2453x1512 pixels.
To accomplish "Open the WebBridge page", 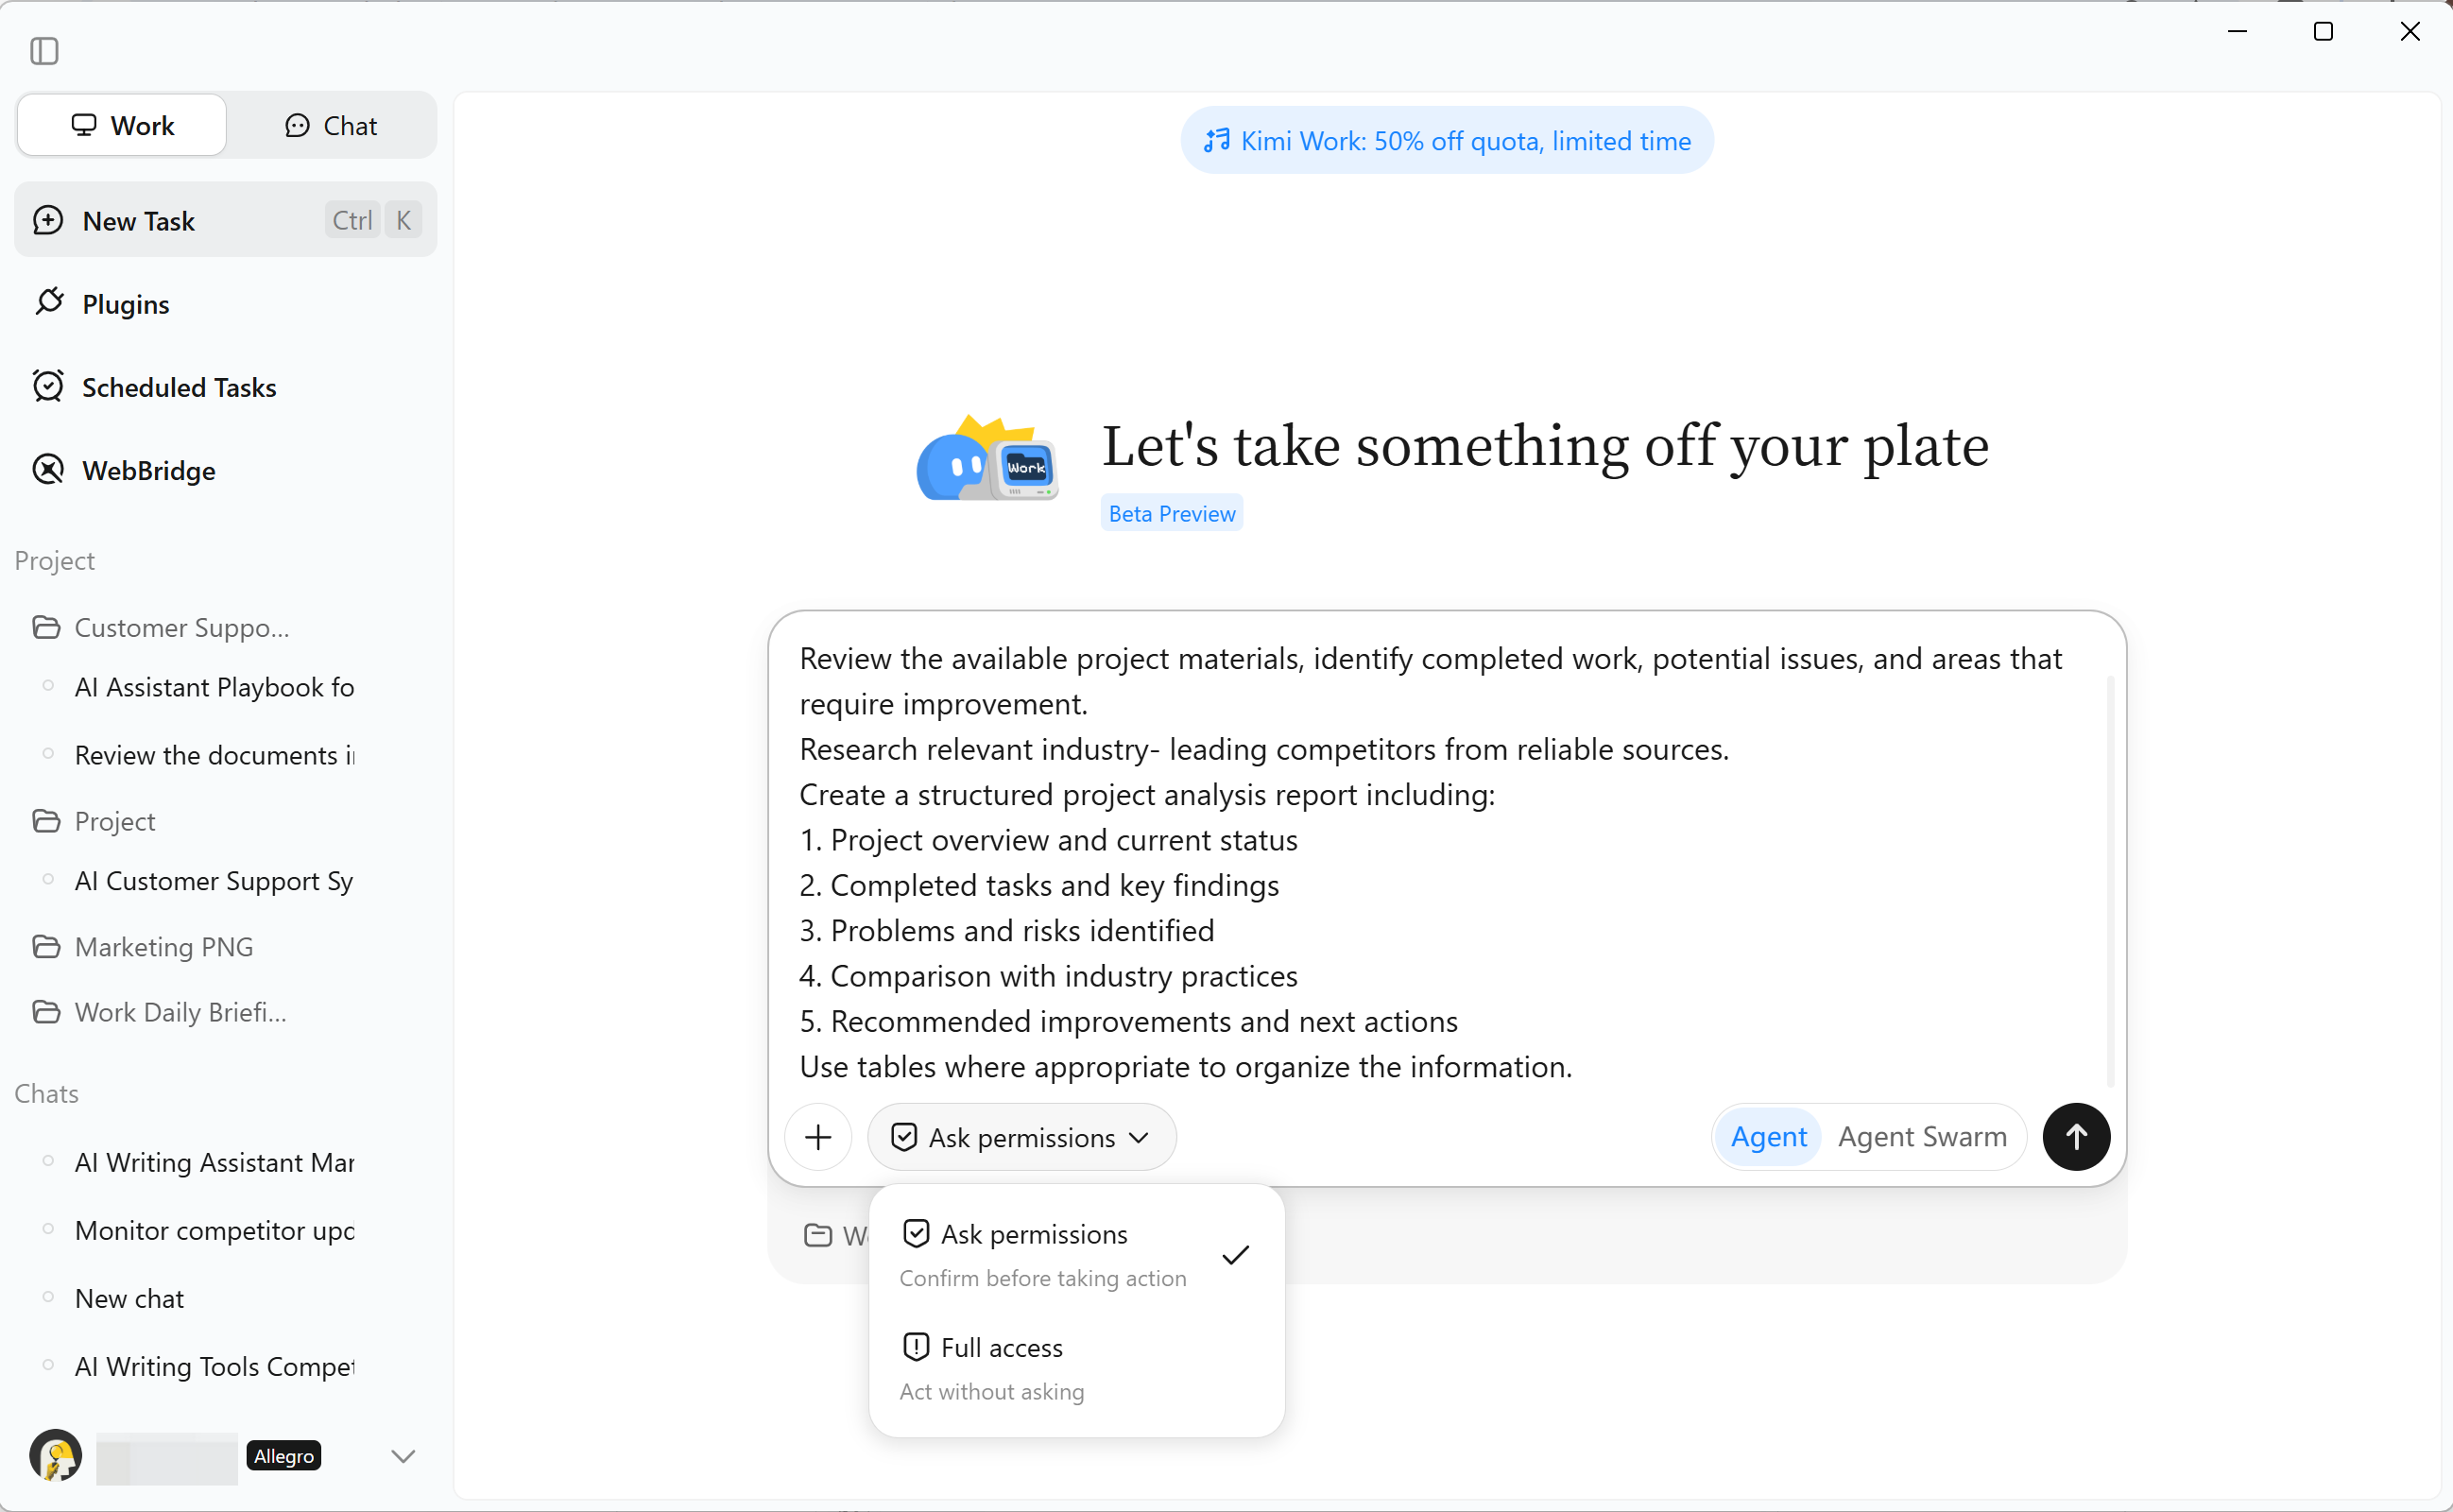I will (x=148, y=470).
